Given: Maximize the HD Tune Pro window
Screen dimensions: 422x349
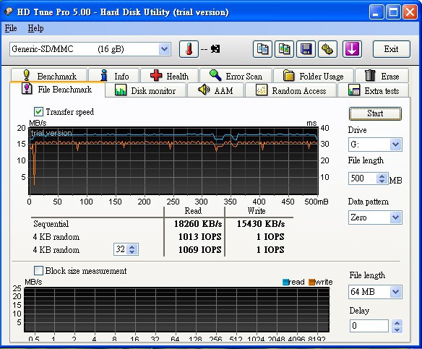Looking at the screenshot, I should (393, 12).
